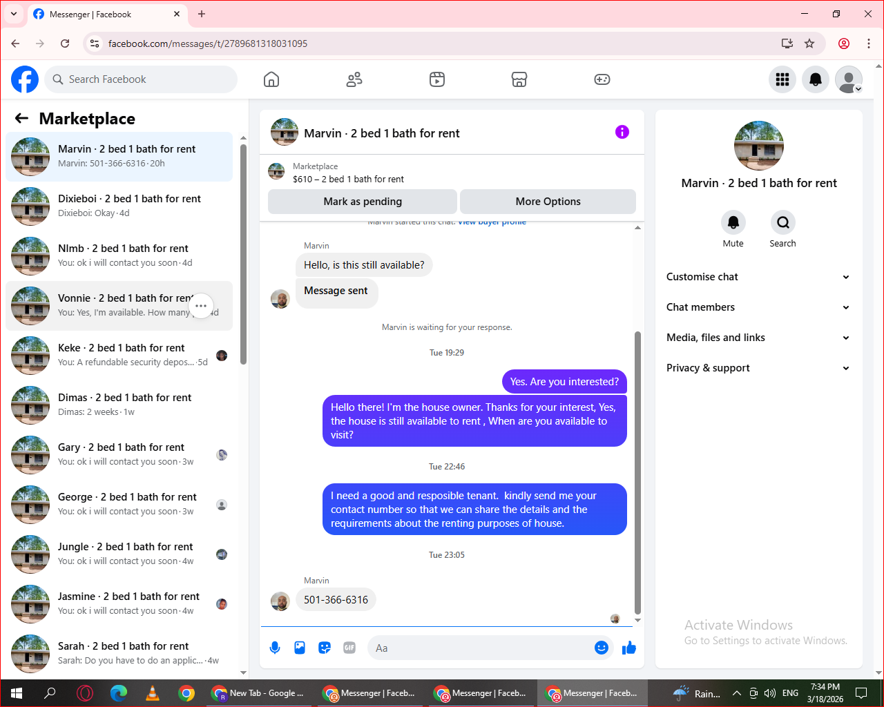The height and width of the screenshot is (707, 884).
Task: Switch to New Tab - Google taskbar window
Action: coord(259,693)
